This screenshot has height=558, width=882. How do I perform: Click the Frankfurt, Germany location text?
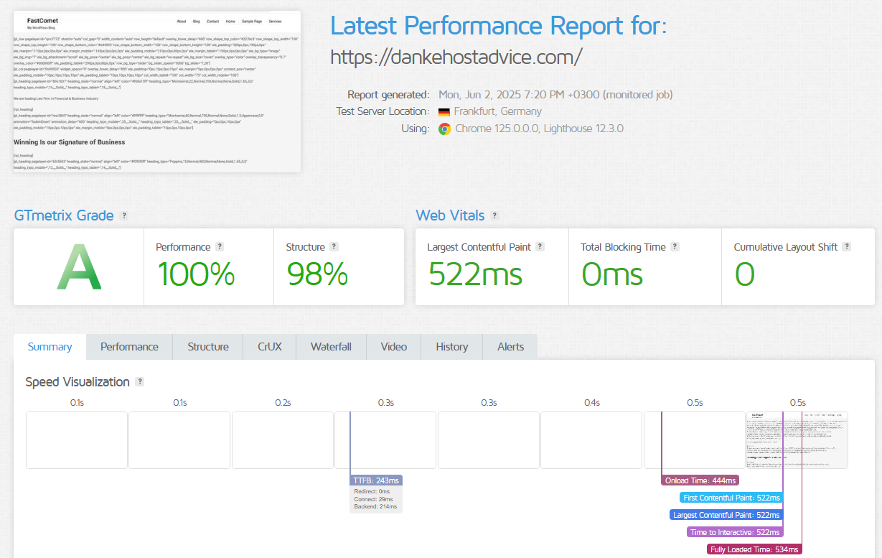click(498, 111)
